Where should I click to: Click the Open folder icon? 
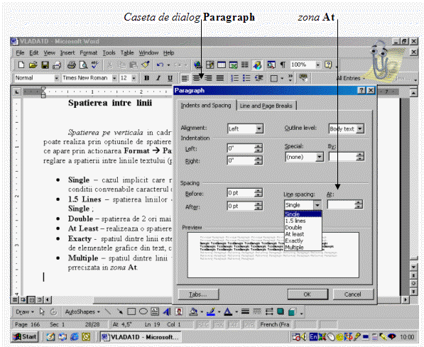point(33,65)
